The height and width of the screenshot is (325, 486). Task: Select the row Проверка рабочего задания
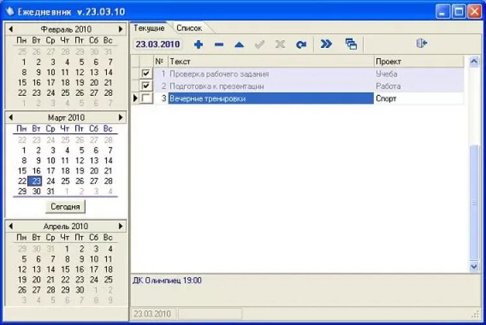[x=297, y=74]
